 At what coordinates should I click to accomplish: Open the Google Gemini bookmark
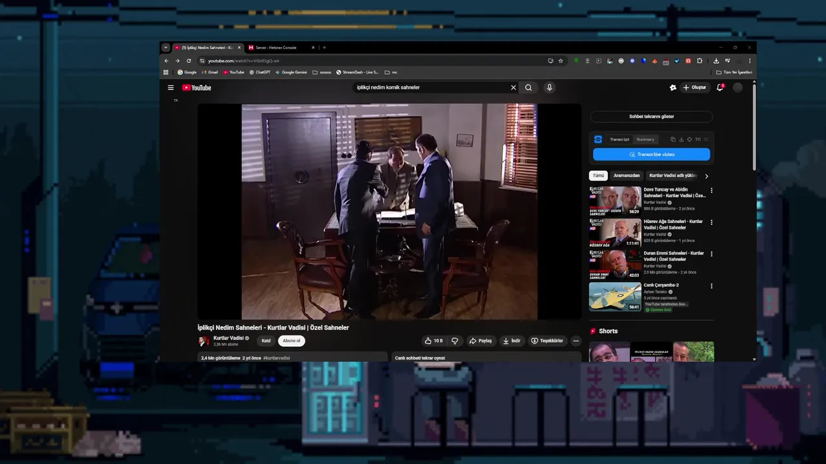coord(291,72)
